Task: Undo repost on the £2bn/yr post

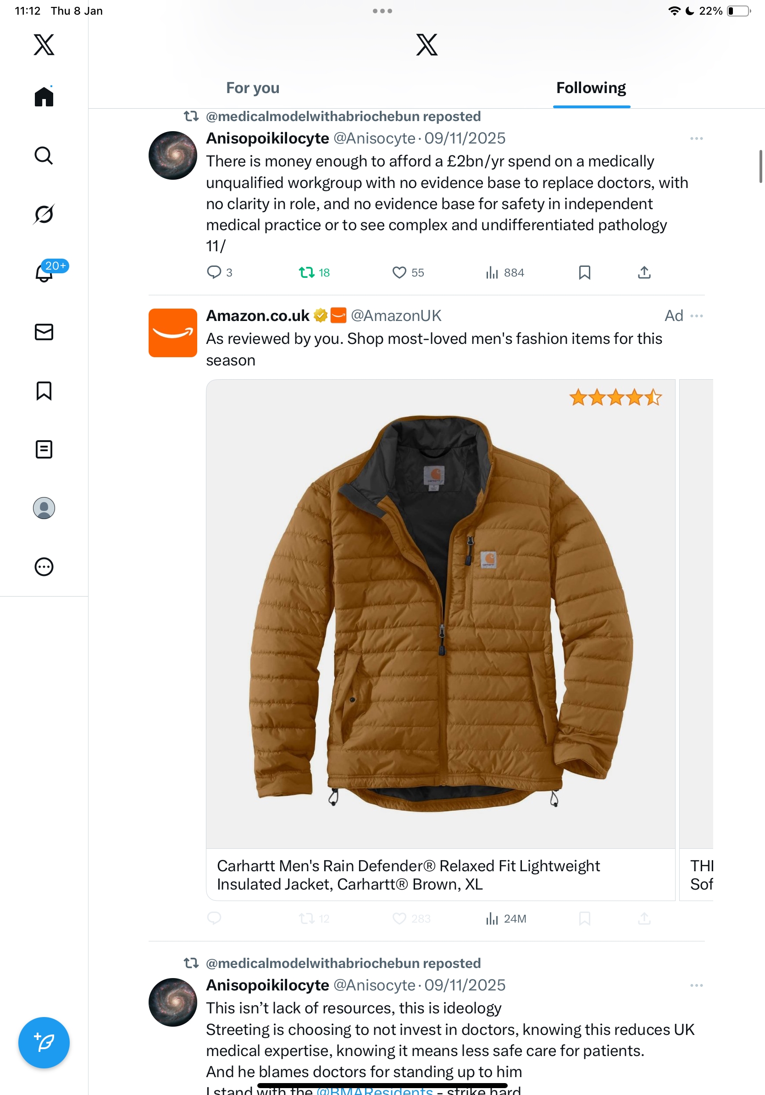Action: pyautogui.click(x=306, y=272)
